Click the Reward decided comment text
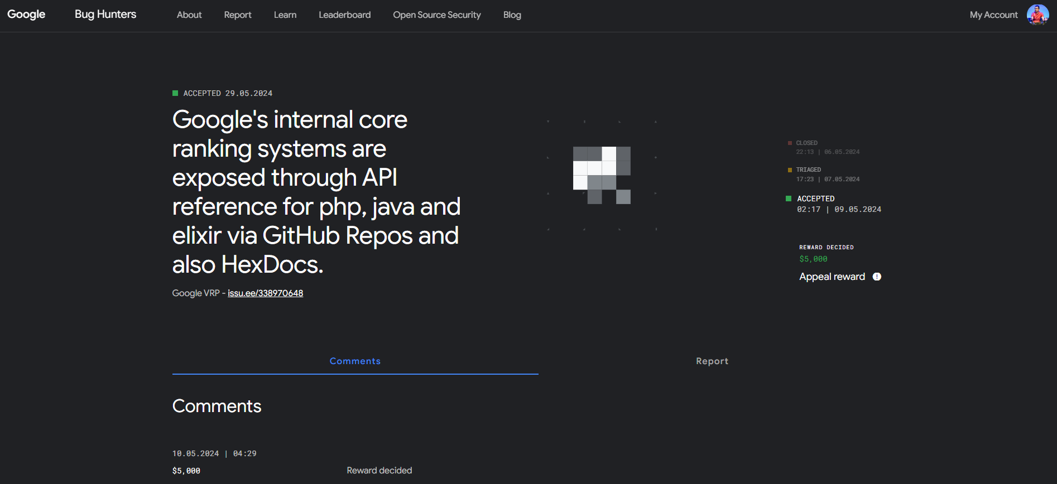 [379, 471]
